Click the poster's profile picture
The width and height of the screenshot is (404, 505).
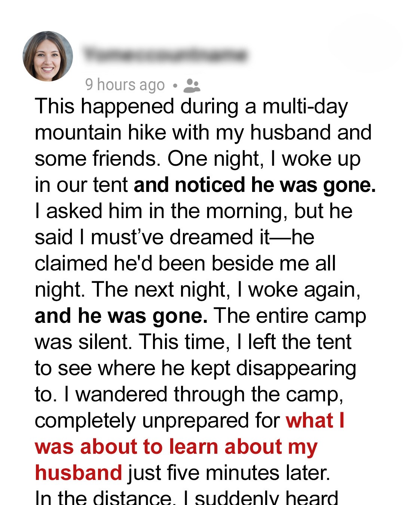click(48, 56)
